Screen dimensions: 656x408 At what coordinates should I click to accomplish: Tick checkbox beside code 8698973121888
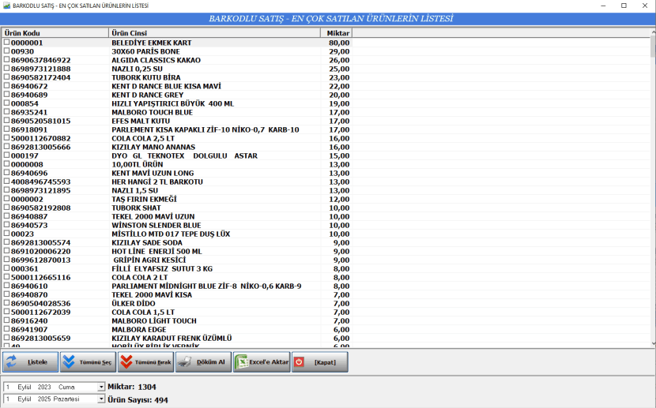click(6, 69)
